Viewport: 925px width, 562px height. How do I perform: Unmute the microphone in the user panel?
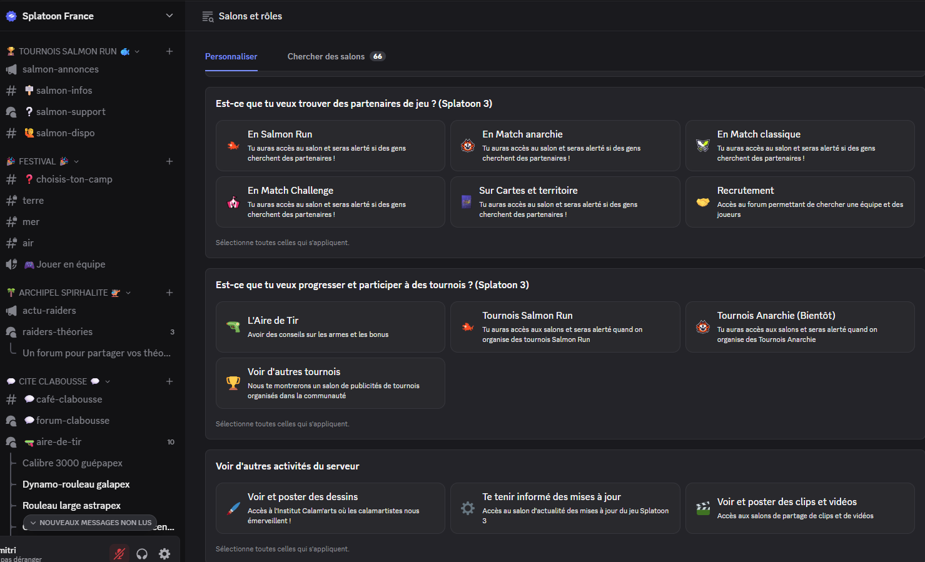point(119,553)
